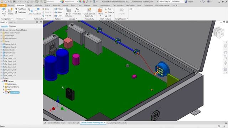228x128 pixels.
Task: Select the Point work feature
Action: tap(109, 12)
